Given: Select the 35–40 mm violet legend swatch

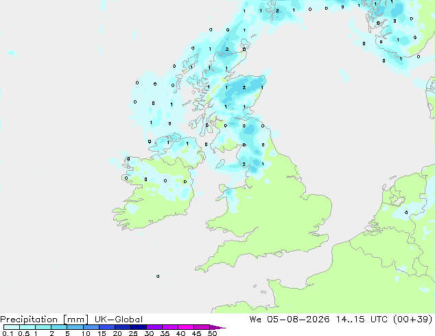Looking at the screenshot, I should coord(169,327).
